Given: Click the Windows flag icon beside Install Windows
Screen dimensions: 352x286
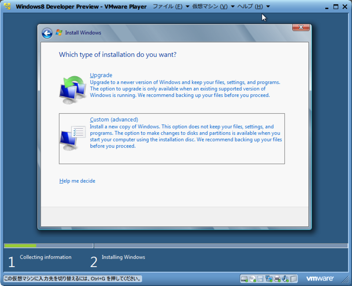Looking at the screenshot, I should click(59, 32).
